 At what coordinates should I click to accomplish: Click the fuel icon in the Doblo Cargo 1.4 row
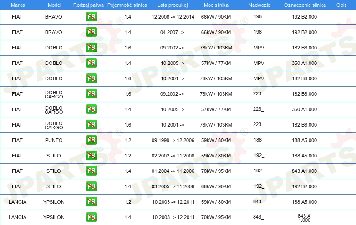pyautogui.click(x=91, y=109)
